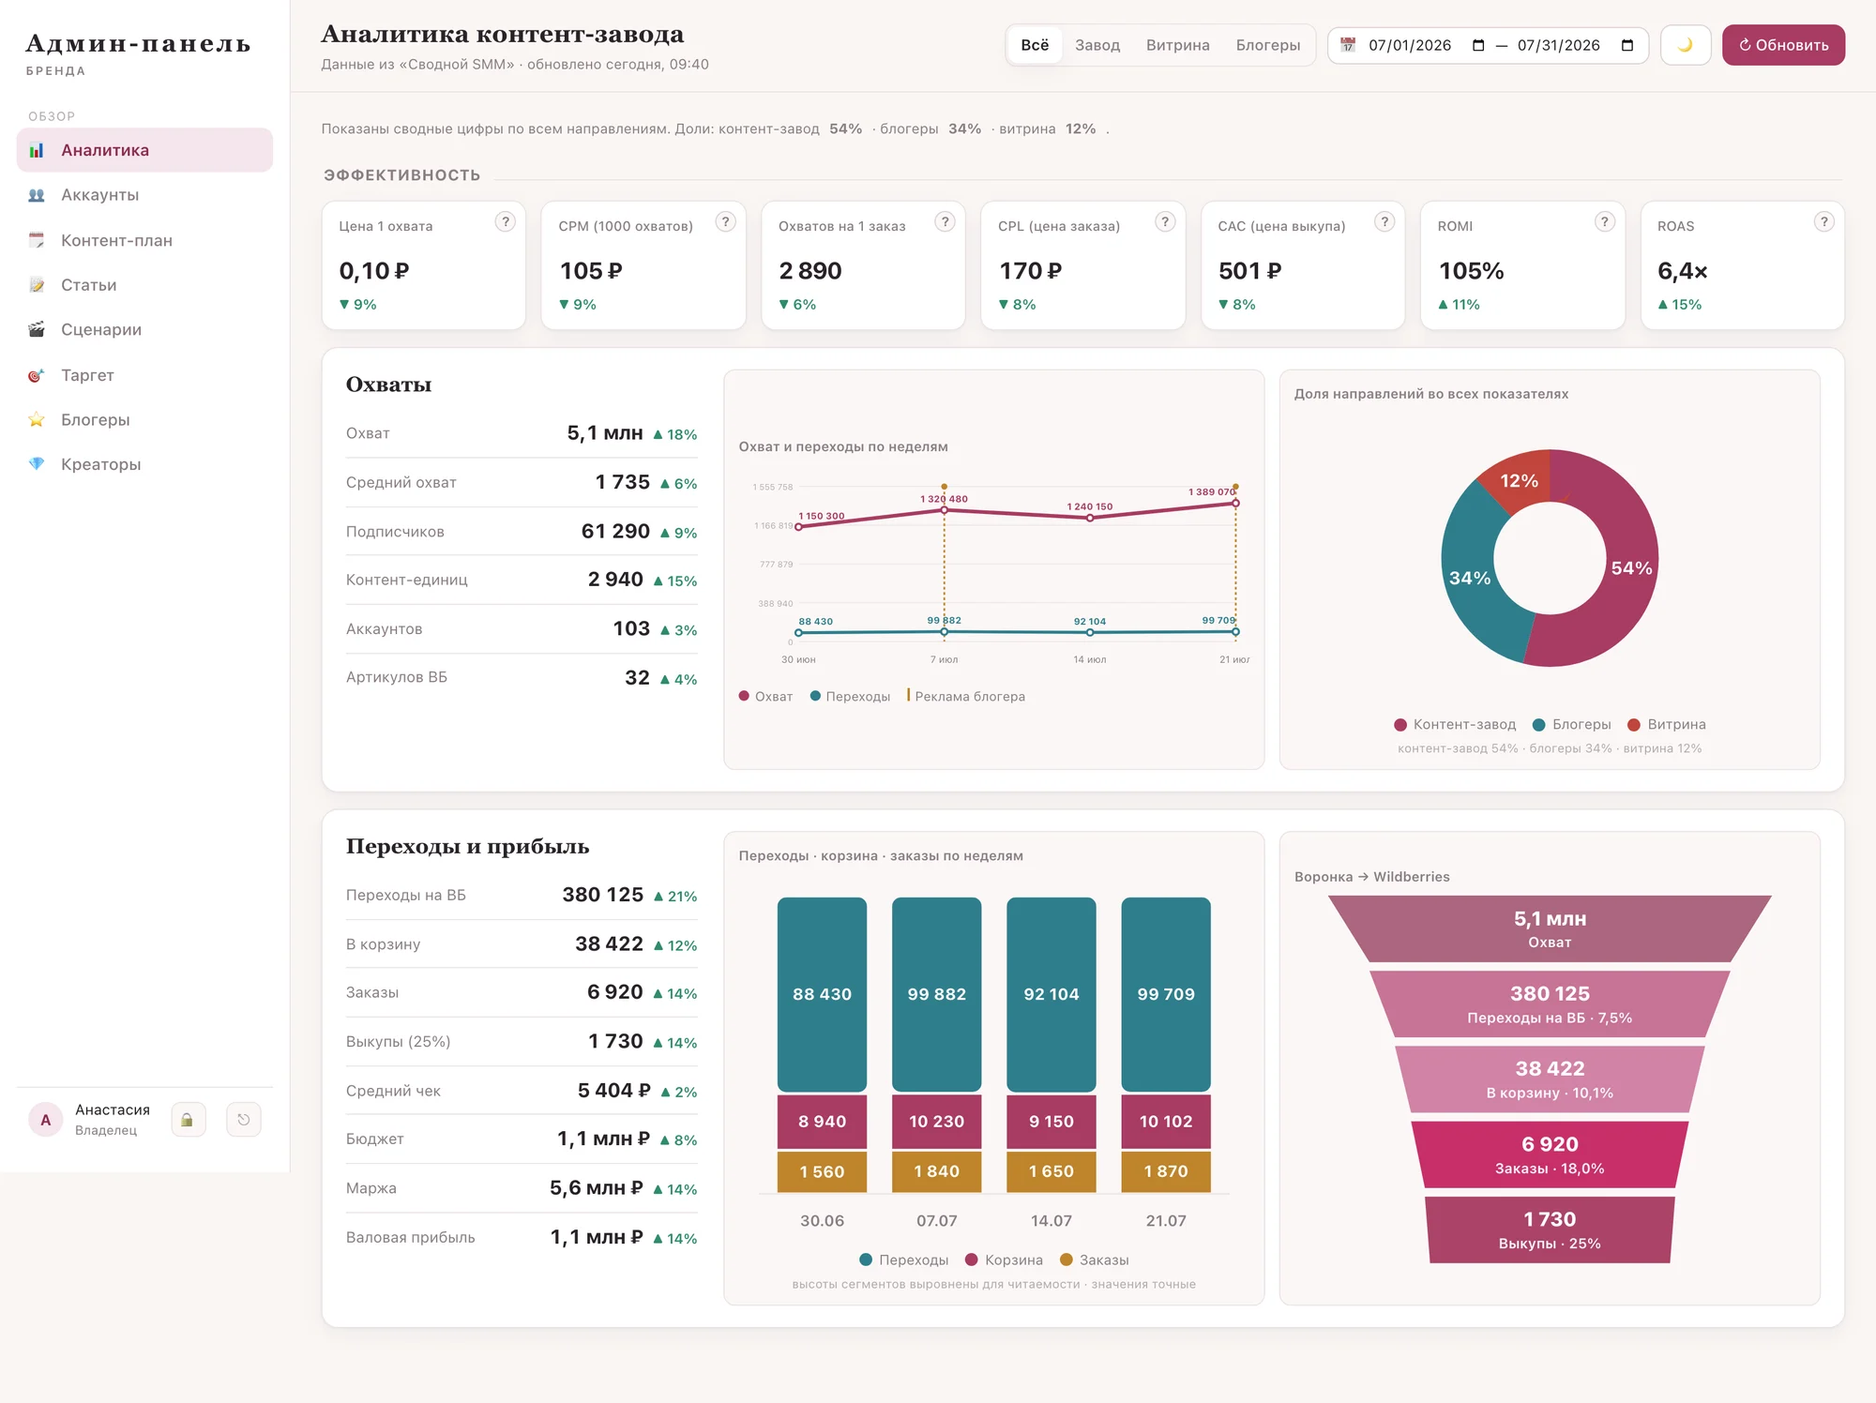Switch to the Завод tab
This screenshot has width=1876, height=1403.
1097,45
